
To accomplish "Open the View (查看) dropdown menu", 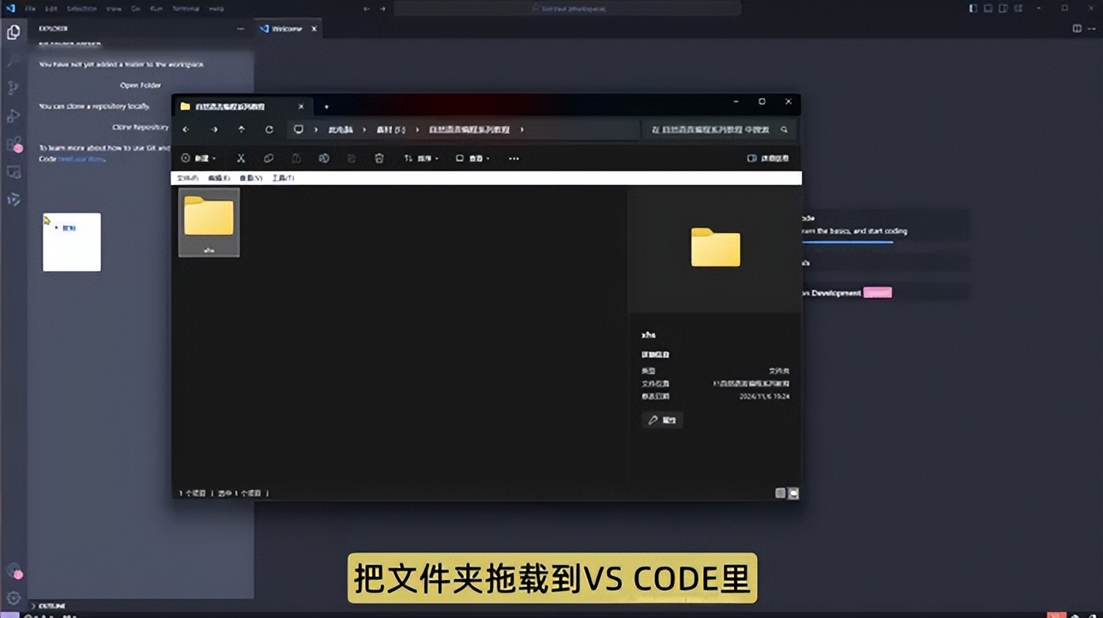I will tap(472, 158).
